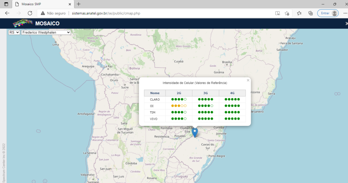Click OI 2G orange signal dots
This screenshot has height=183, width=348.
tap(179, 106)
